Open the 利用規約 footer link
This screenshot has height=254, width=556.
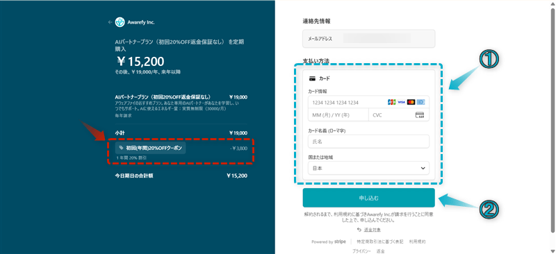(418, 242)
